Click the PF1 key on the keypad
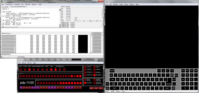 pos(183,71)
